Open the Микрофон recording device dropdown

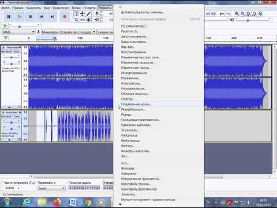tap(69, 32)
